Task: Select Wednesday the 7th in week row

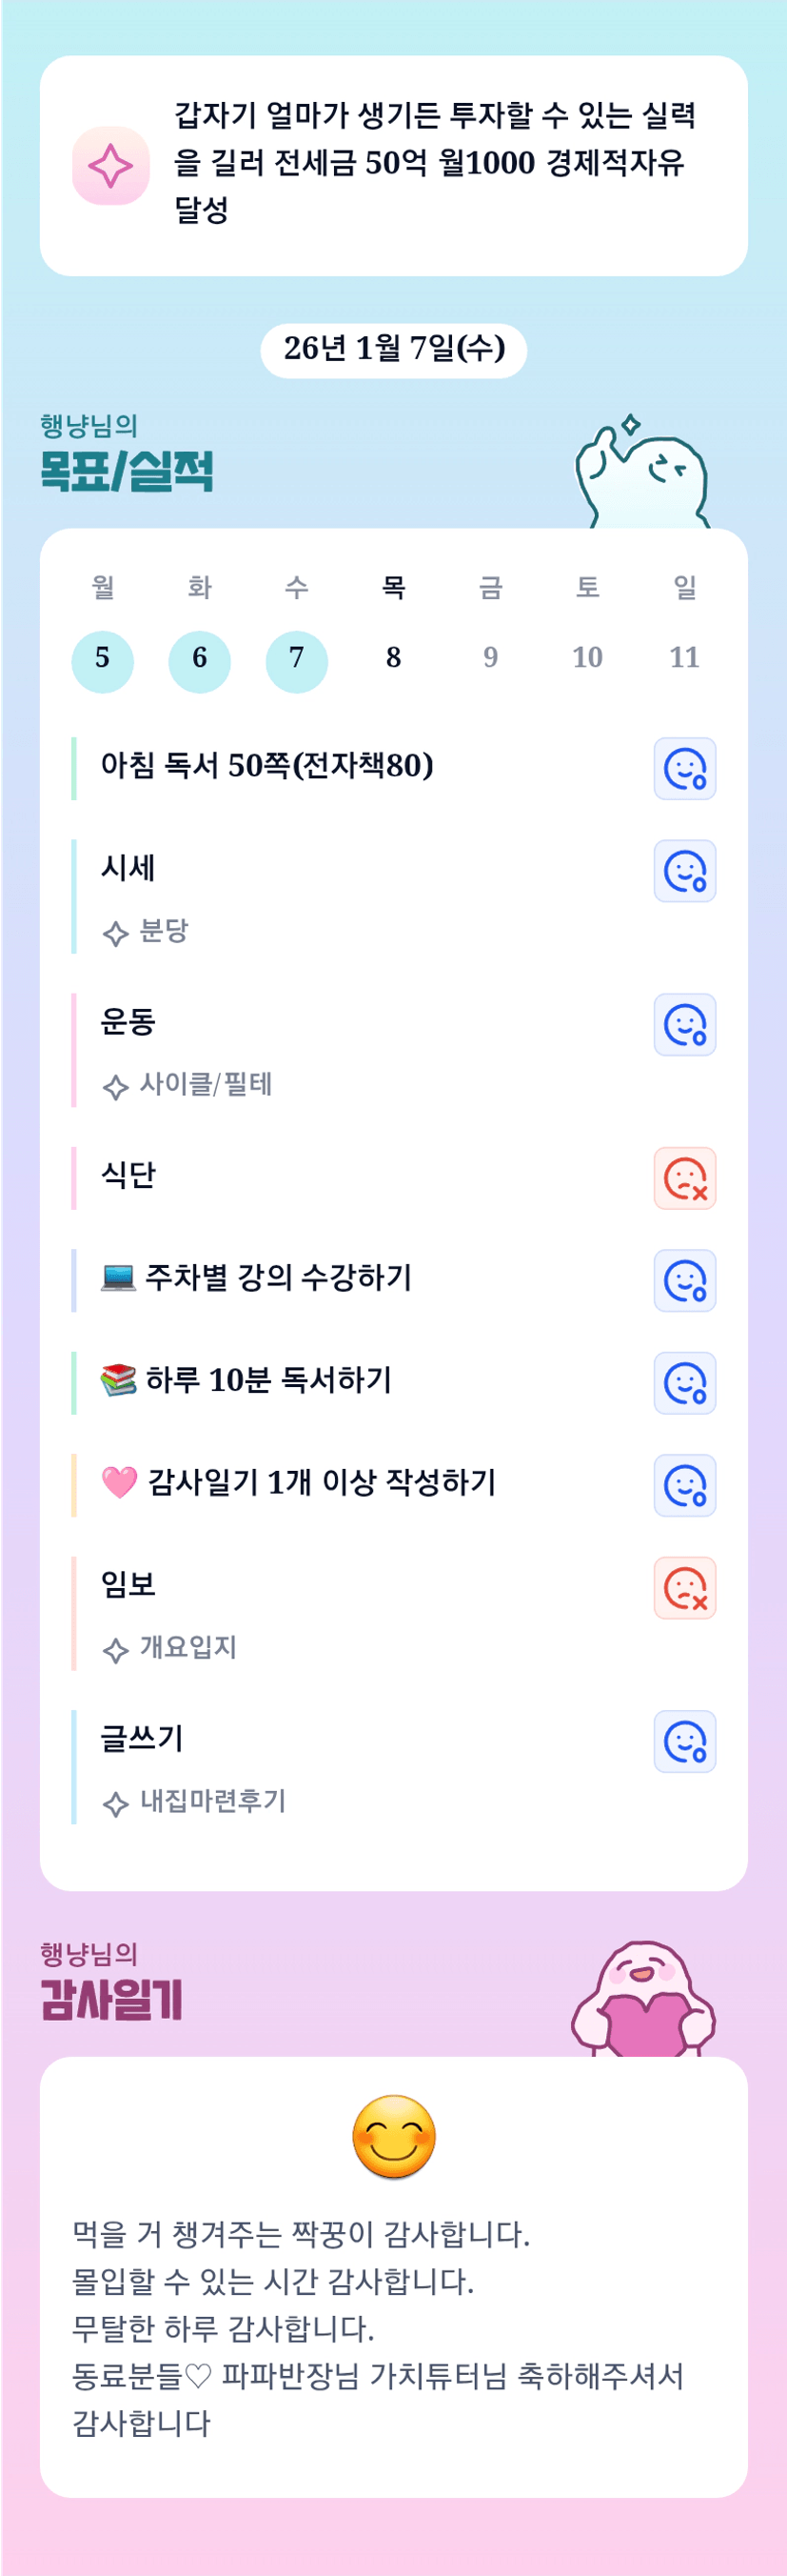Action: click(297, 661)
